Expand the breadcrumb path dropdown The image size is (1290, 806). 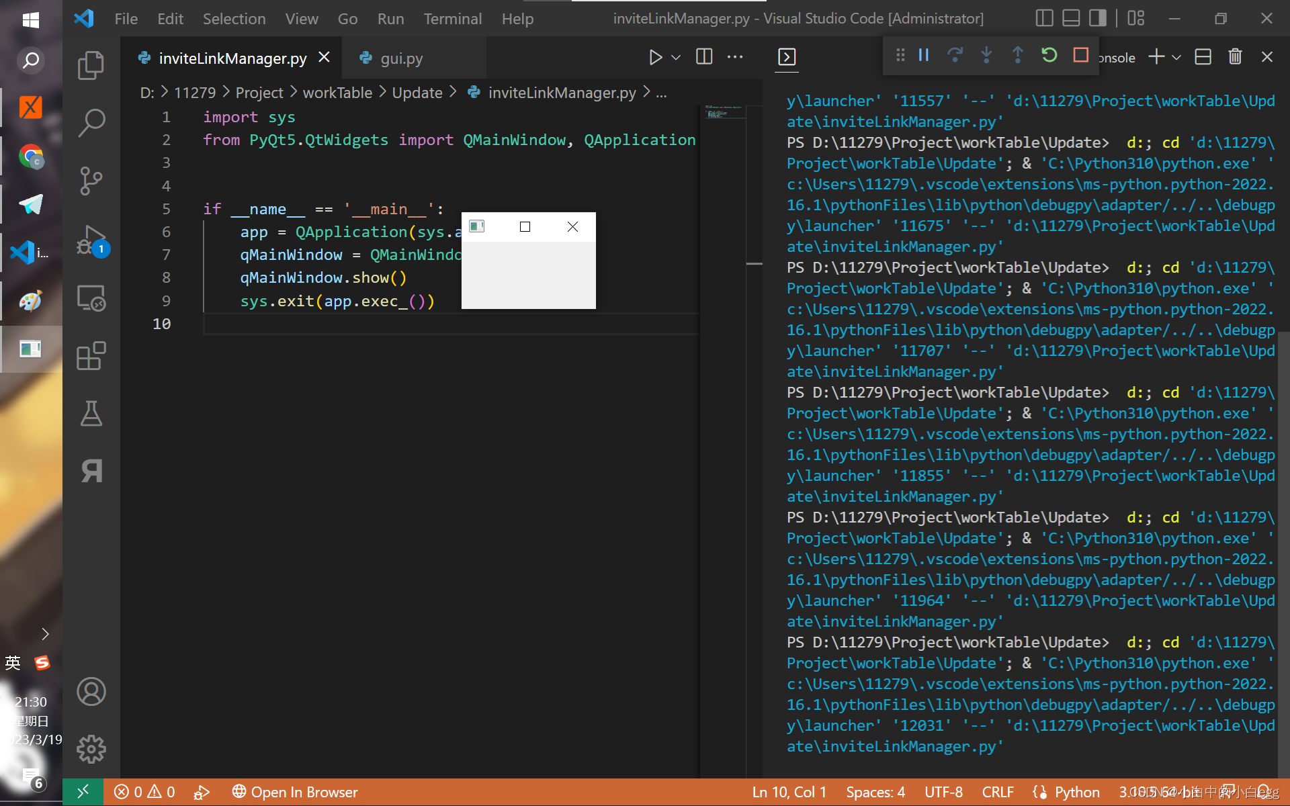pyautogui.click(x=663, y=92)
